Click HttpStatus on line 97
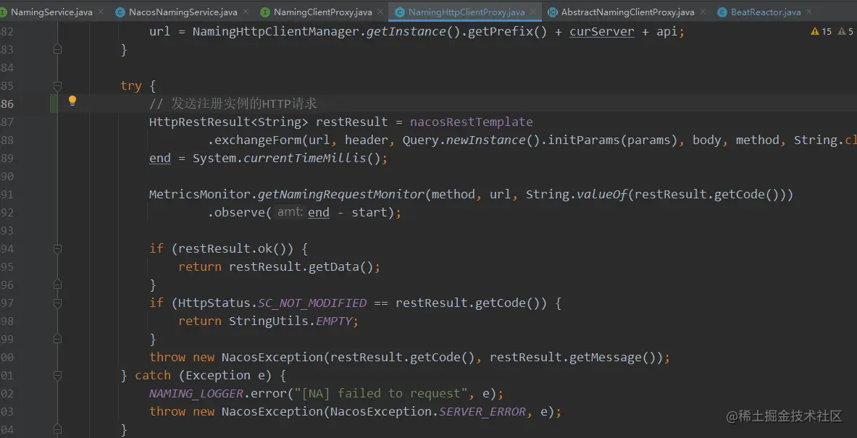The height and width of the screenshot is (438, 857). tap(214, 303)
